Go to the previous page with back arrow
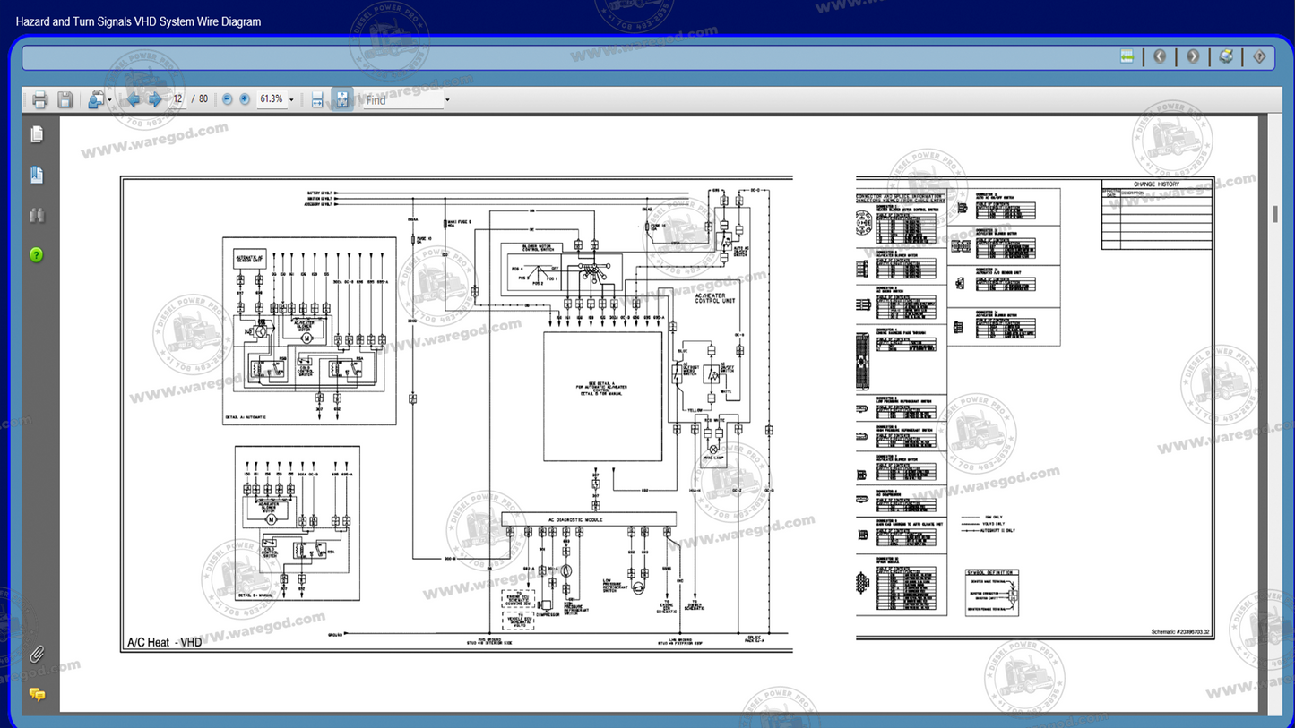Viewport: 1295px width, 728px height. point(133,98)
